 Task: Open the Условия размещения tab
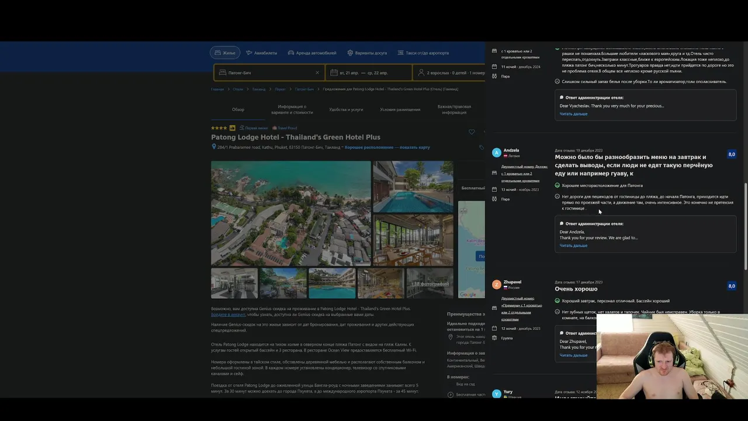point(400,109)
